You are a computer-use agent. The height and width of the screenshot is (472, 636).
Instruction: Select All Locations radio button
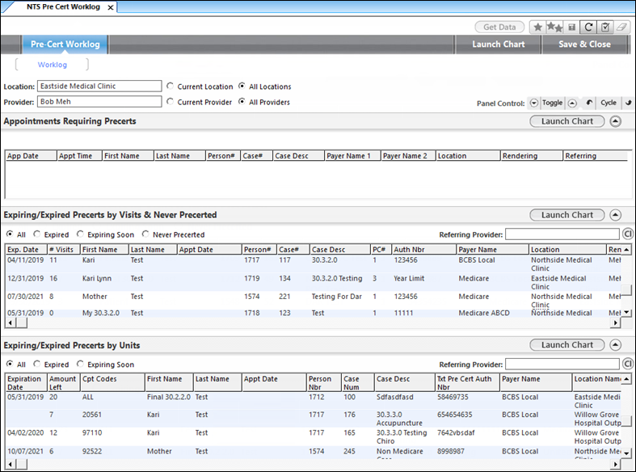pos(242,86)
